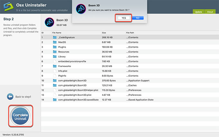Sort by the File Path column header
The width and height of the screenshot is (219, 137).
tap(130, 33)
